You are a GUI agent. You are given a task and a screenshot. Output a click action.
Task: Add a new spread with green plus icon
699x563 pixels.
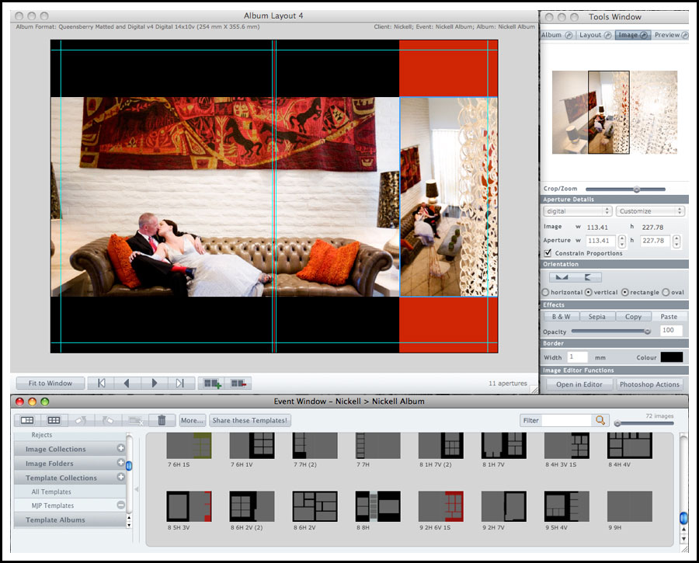pyautogui.click(x=211, y=383)
